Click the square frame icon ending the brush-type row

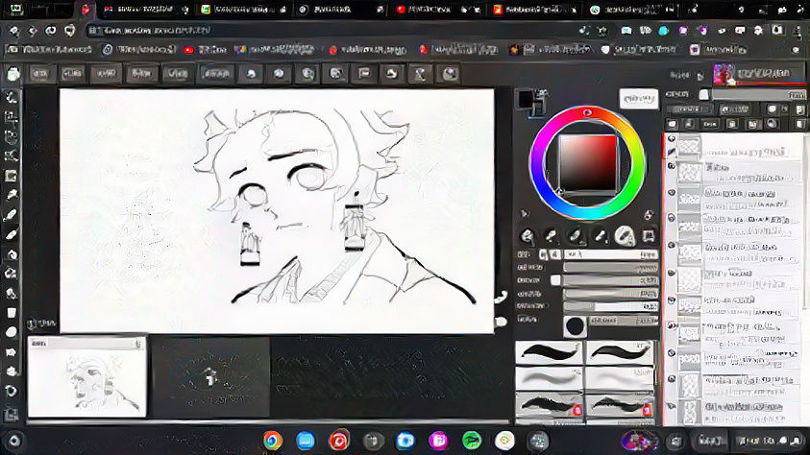(x=649, y=236)
